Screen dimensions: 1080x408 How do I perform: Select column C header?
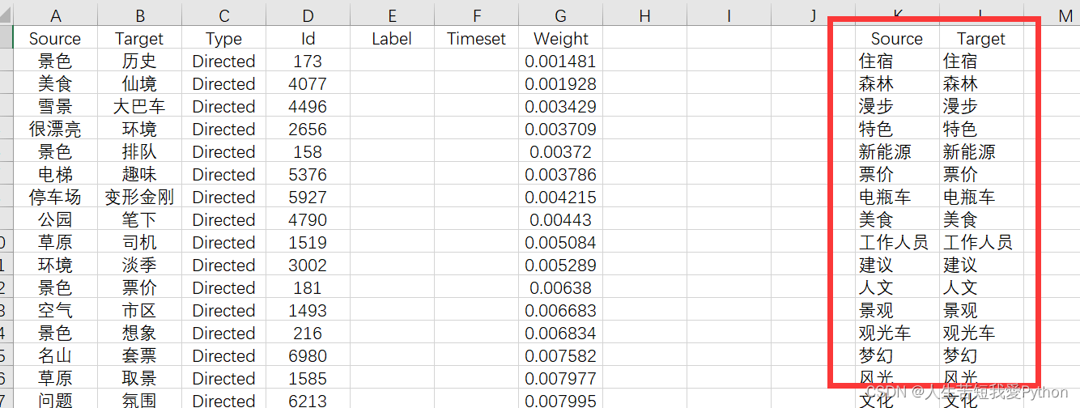pyautogui.click(x=223, y=15)
